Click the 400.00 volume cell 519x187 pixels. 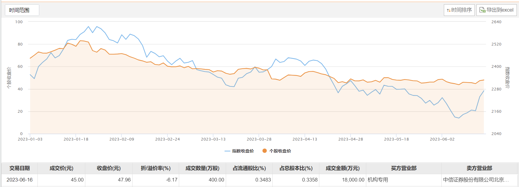click(202, 180)
